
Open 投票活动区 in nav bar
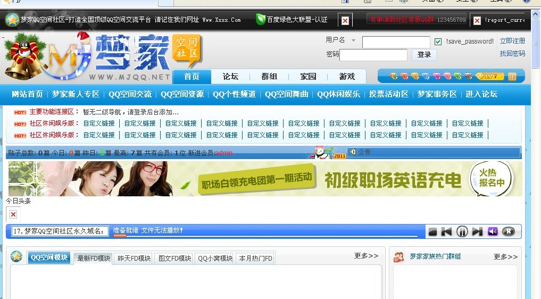389,94
